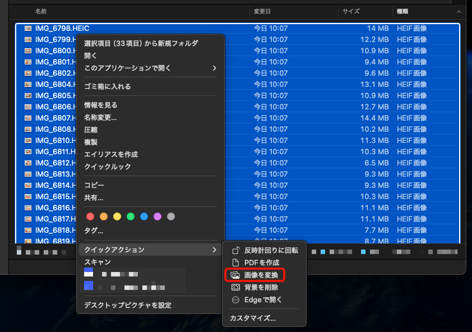
Task: Click the PDF作成 document icon
Action: pyautogui.click(x=236, y=263)
